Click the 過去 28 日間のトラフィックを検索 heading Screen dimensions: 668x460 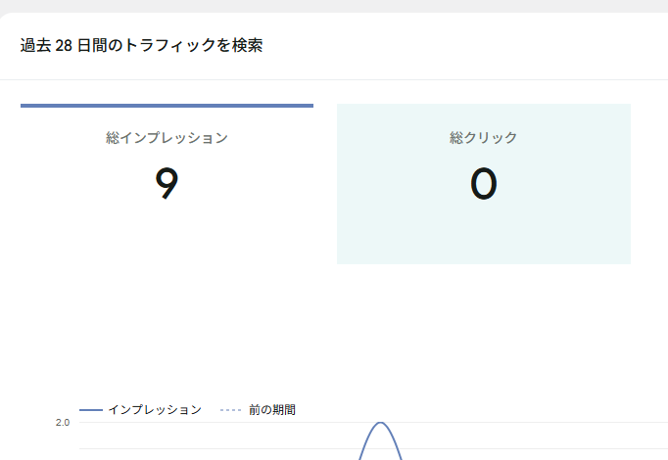point(141,46)
